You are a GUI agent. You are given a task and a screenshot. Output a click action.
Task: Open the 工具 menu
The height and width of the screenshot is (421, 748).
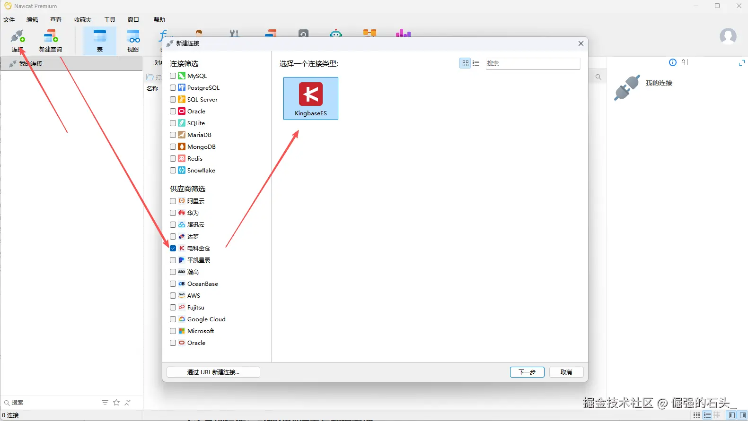[110, 20]
